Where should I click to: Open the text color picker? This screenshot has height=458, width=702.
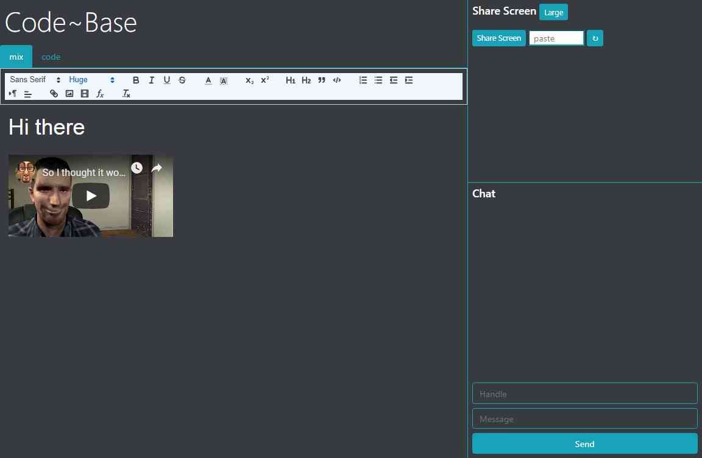[x=208, y=80]
